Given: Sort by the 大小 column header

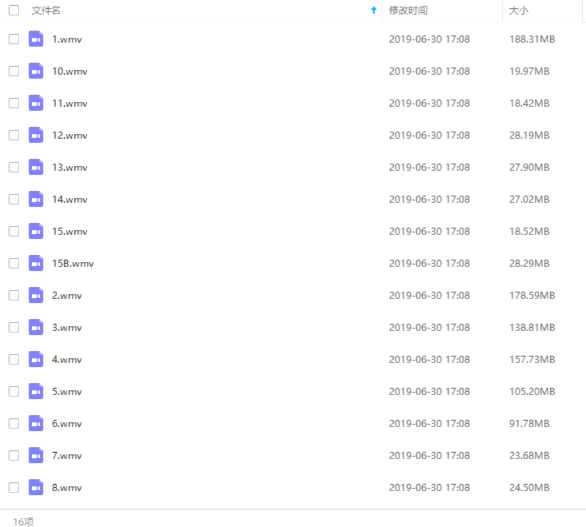Looking at the screenshot, I should (x=519, y=10).
